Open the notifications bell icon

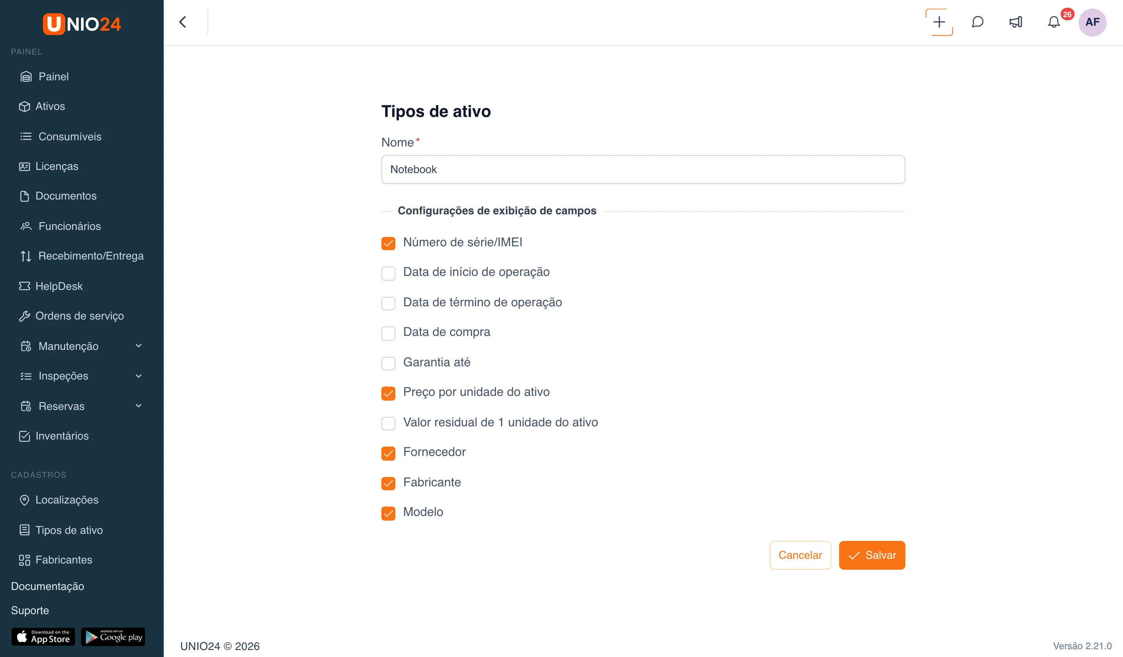(1054, 22)
